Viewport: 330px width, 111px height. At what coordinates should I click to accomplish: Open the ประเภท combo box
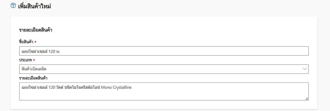[x=164, y=69]
